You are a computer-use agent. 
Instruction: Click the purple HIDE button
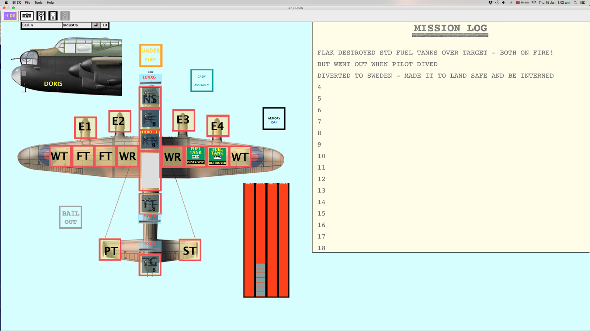[10, 16]
